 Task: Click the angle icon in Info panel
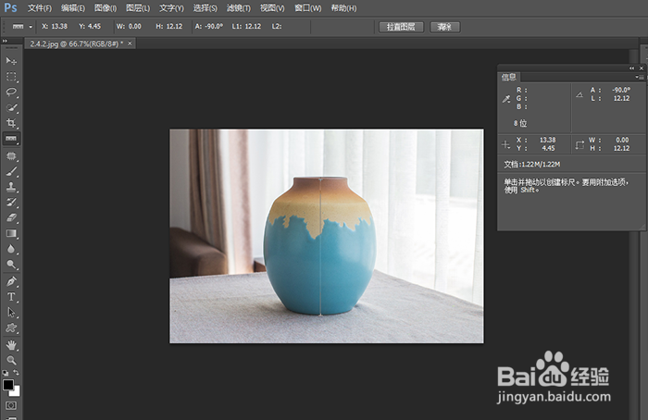point(579,94)
